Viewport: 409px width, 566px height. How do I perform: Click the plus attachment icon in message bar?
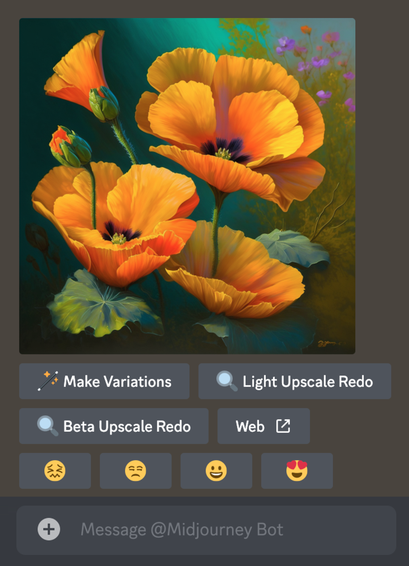click(x=49, y=529)
